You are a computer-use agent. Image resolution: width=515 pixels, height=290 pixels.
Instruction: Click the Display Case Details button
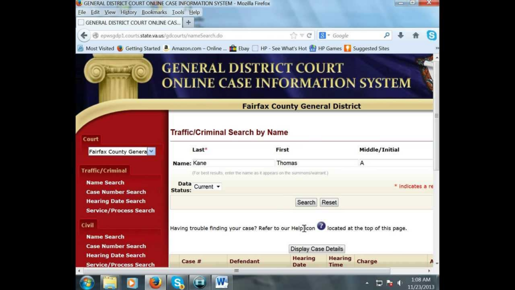(x=317, y=249)
